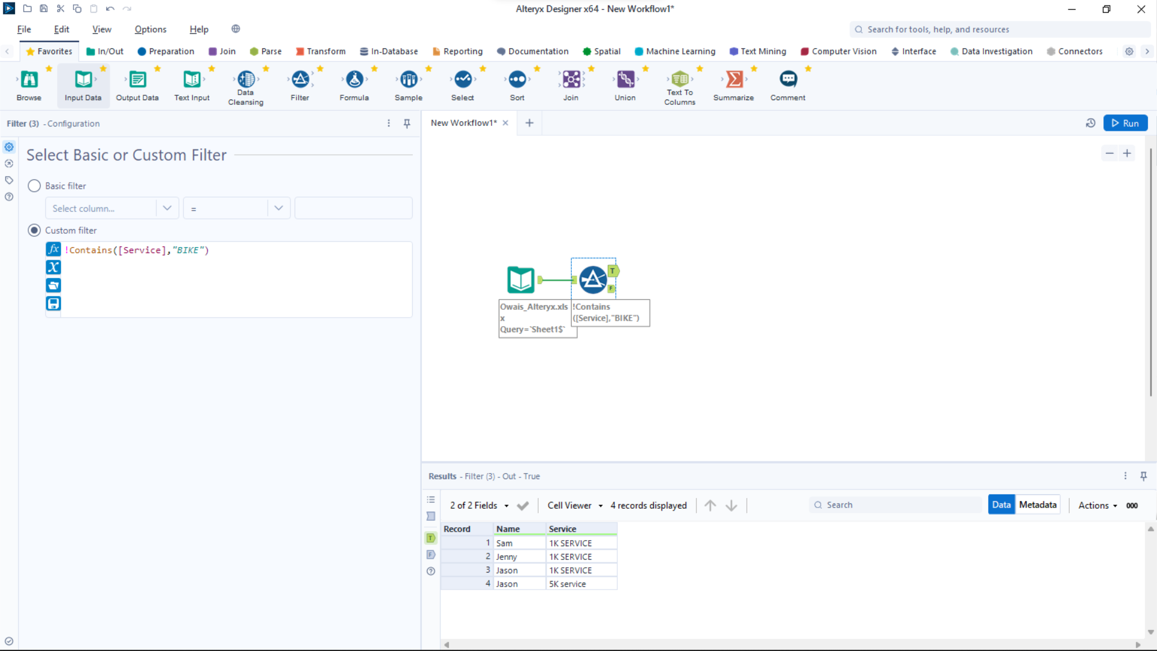Select the Custom filter radio button
This screenshot has width=1157, height=651.
pos(34,230)
